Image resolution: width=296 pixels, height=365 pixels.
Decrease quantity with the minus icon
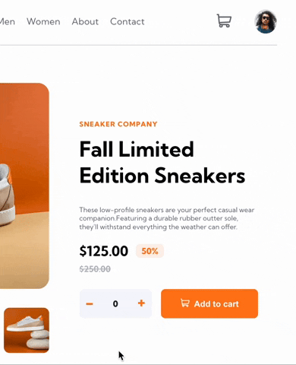tap(90, 303)
